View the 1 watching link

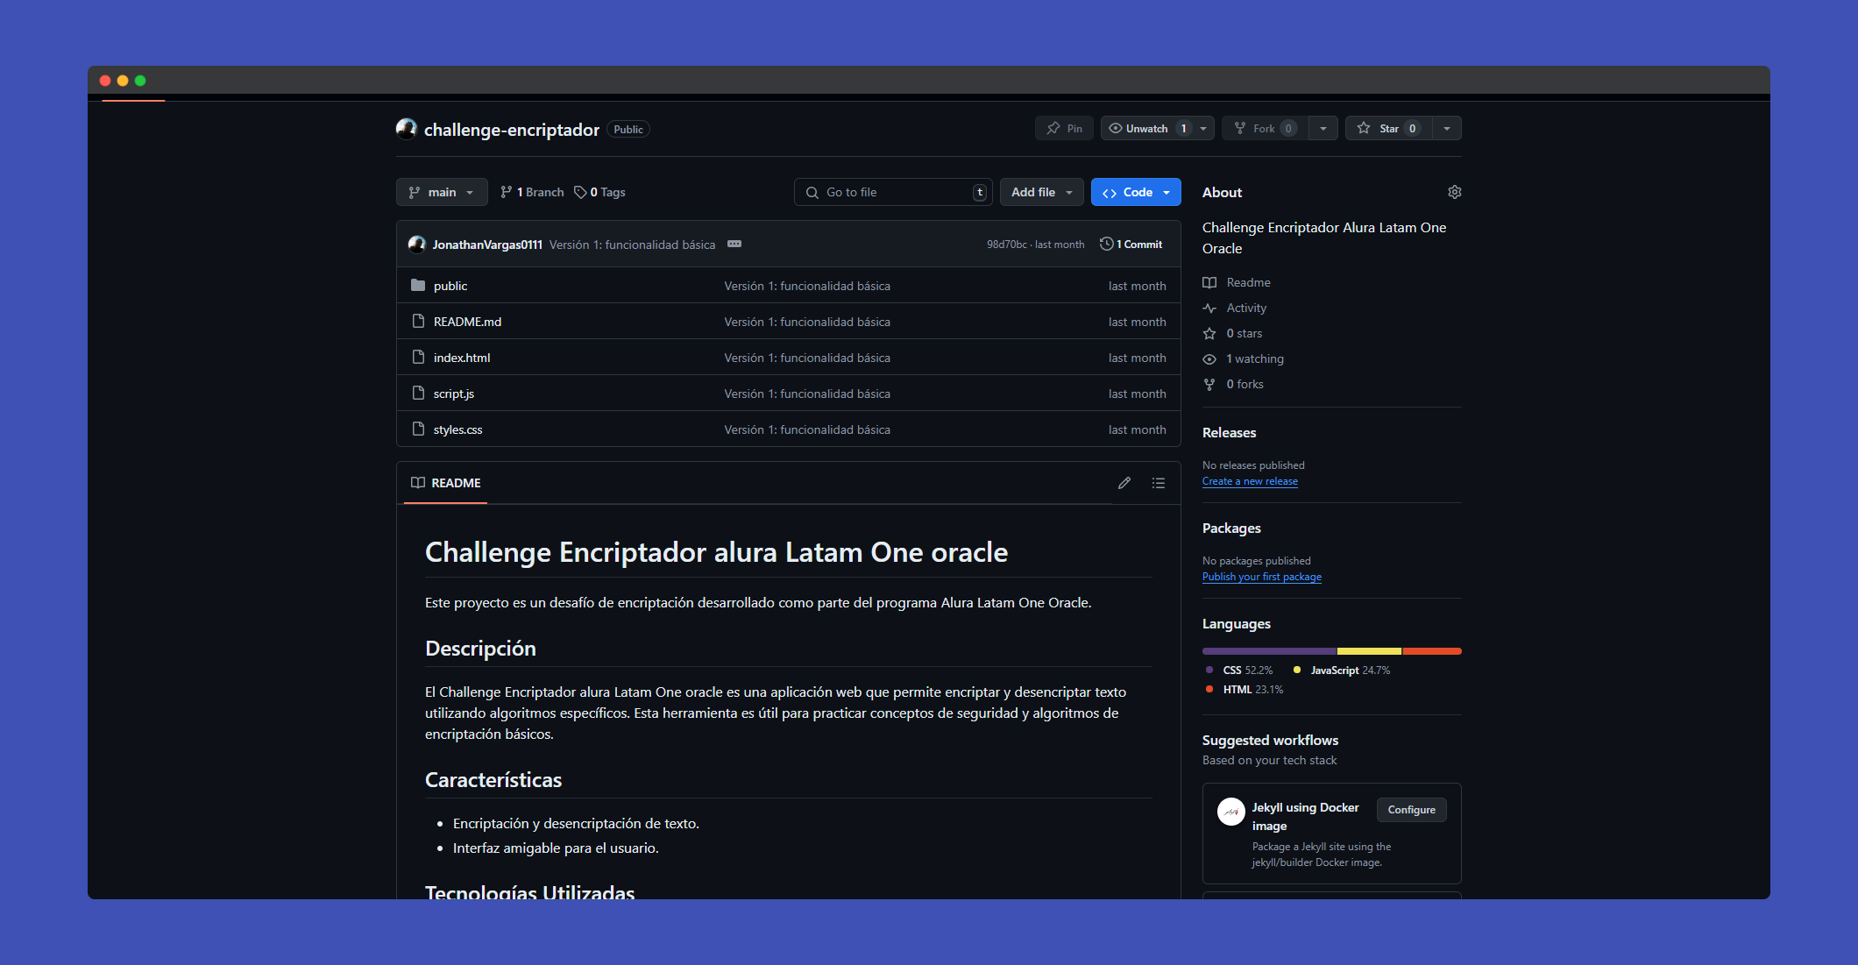(1255, 358)
